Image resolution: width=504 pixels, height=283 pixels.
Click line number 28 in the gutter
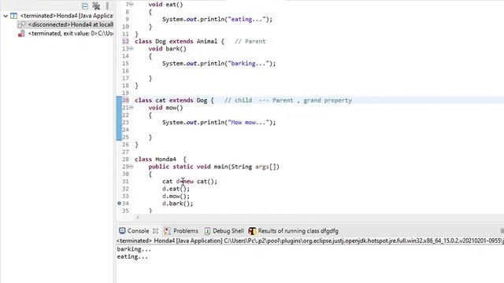[x=125, y=160]
